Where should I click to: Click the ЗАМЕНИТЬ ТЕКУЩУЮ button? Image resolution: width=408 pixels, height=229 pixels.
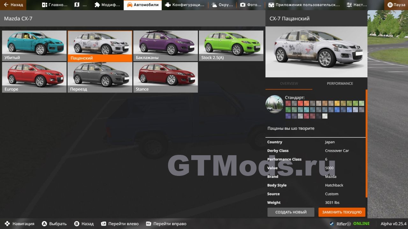[342, 212]
